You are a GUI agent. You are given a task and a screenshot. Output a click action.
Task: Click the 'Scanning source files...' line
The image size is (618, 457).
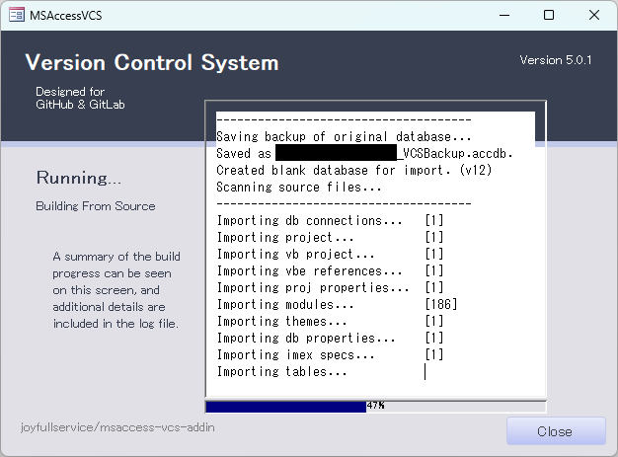(299, 187)
